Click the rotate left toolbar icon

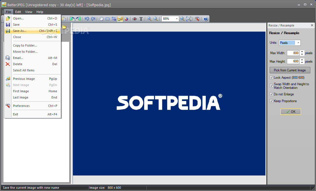pyautogui.click(x=72, y=19)
